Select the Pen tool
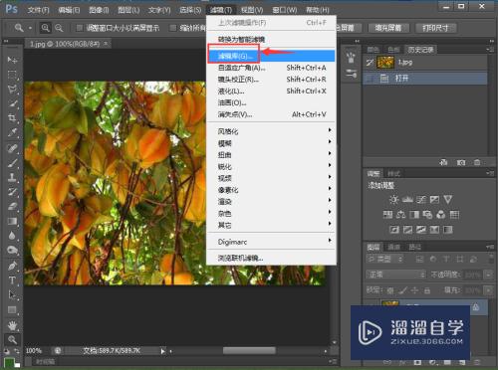 click(x=12, y=266)
